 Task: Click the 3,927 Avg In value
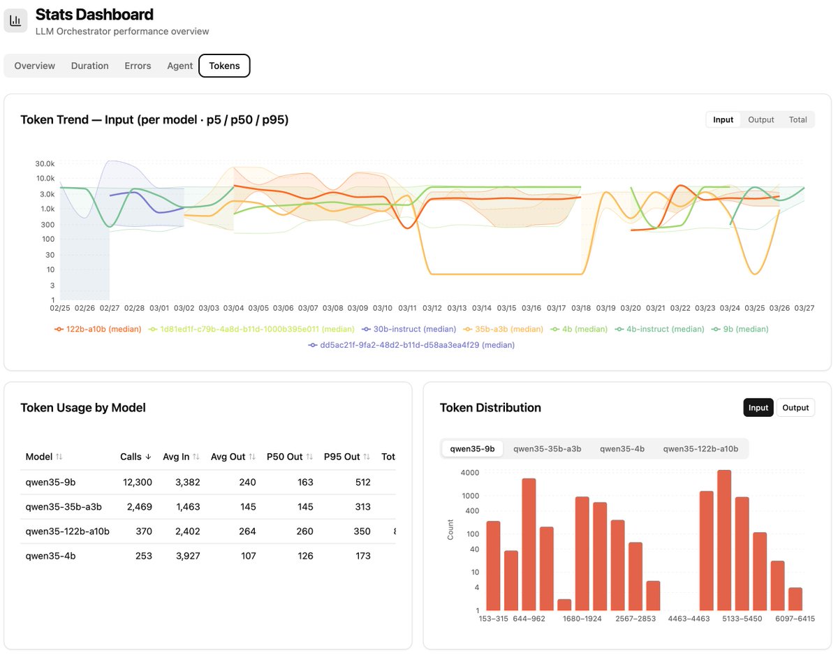pos(188,556)
